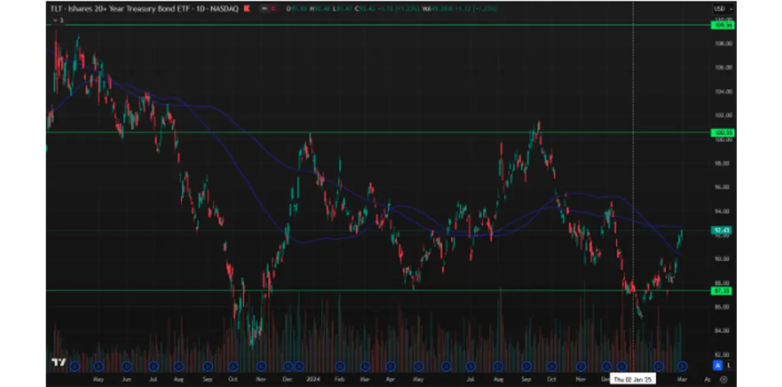Viewport: 782px width, 387px height.
Task: Click the 98.00 price axis value
Action: point(722,163)
